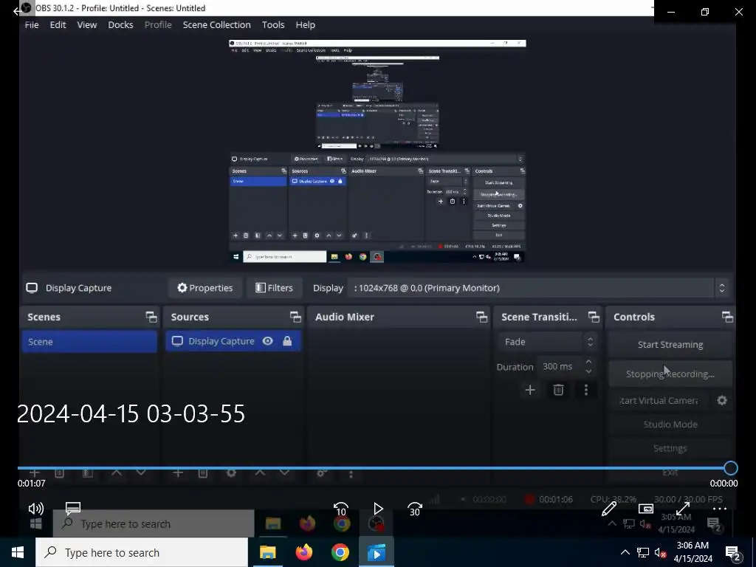
Task: Click the recorded nested OBS preview
Action: coord(377,151)
